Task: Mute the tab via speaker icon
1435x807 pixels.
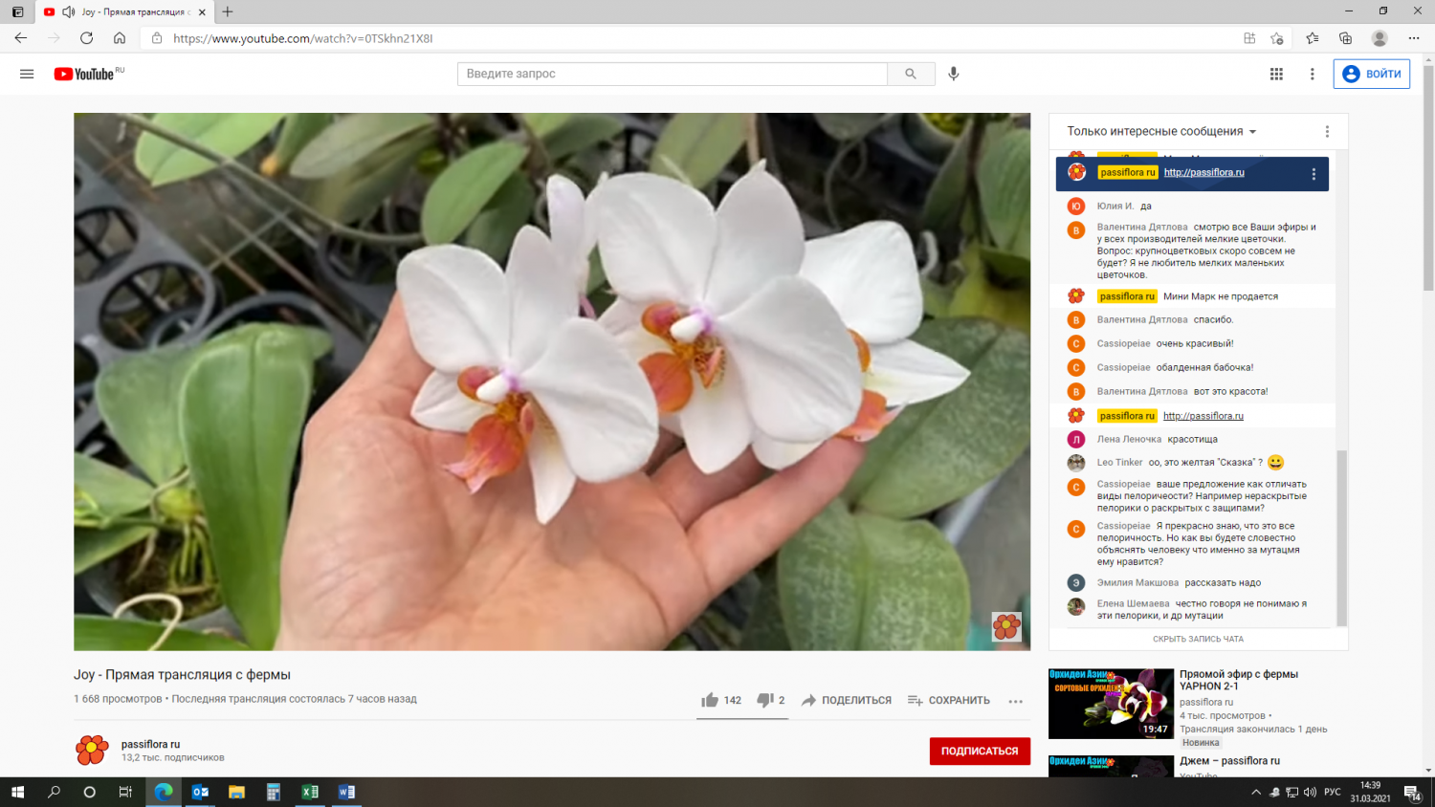Action: click(x=69, y=12)
